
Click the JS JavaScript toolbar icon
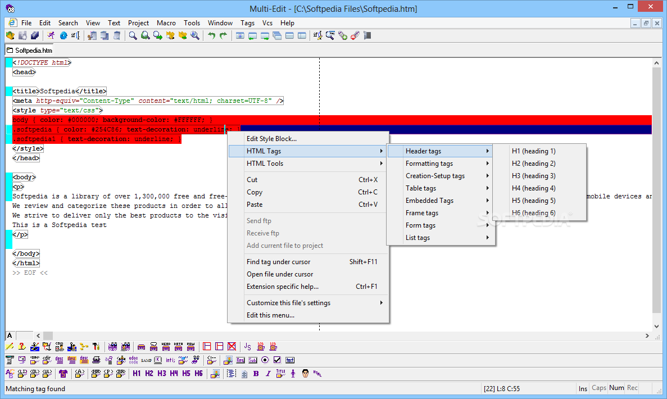click(247, 347)
